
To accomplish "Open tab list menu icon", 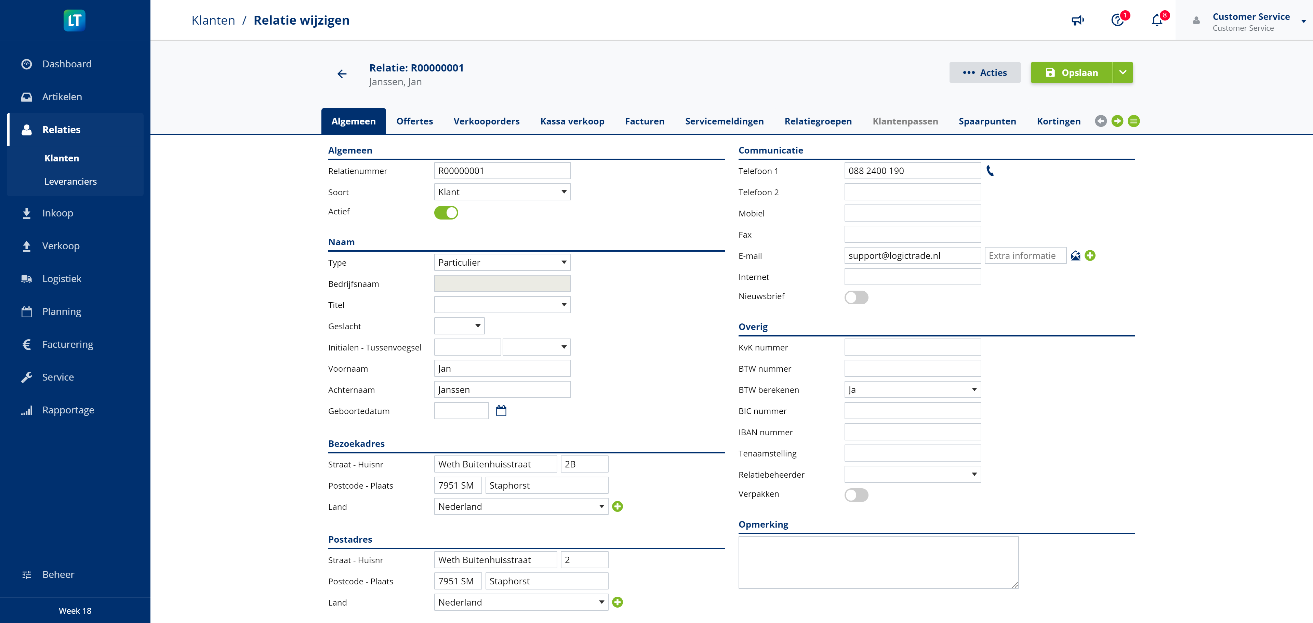I will (x=1133, y=121).
